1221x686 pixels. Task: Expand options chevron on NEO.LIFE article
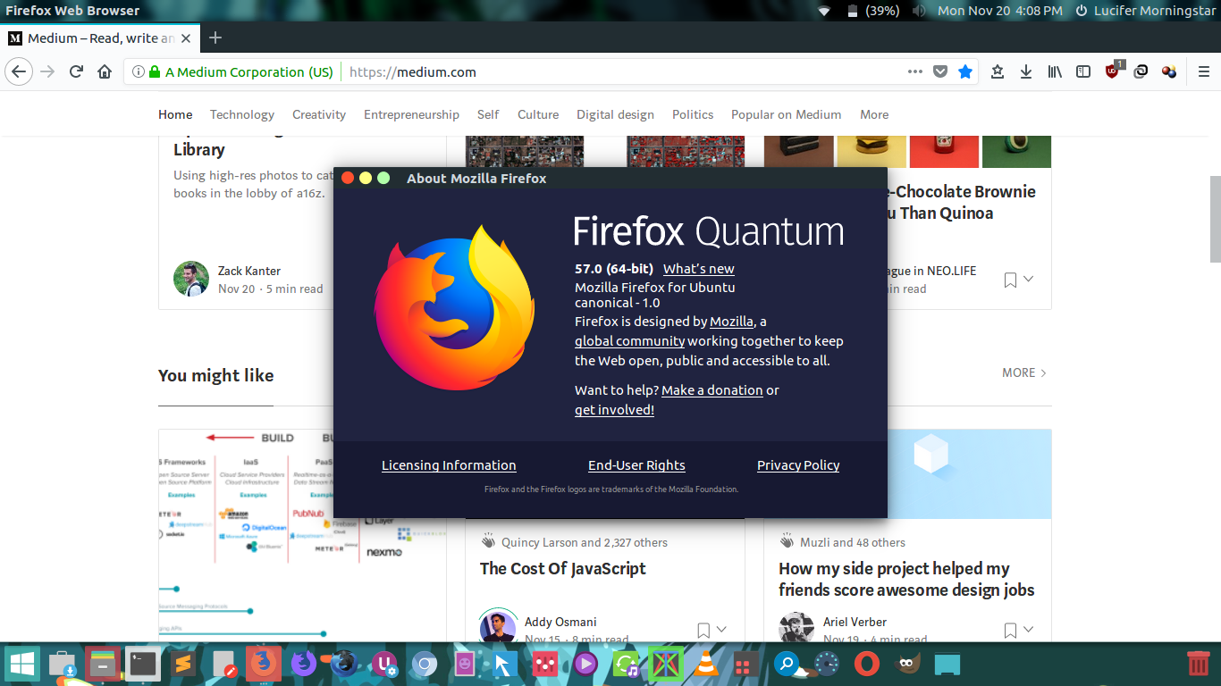coord(1029,280)
